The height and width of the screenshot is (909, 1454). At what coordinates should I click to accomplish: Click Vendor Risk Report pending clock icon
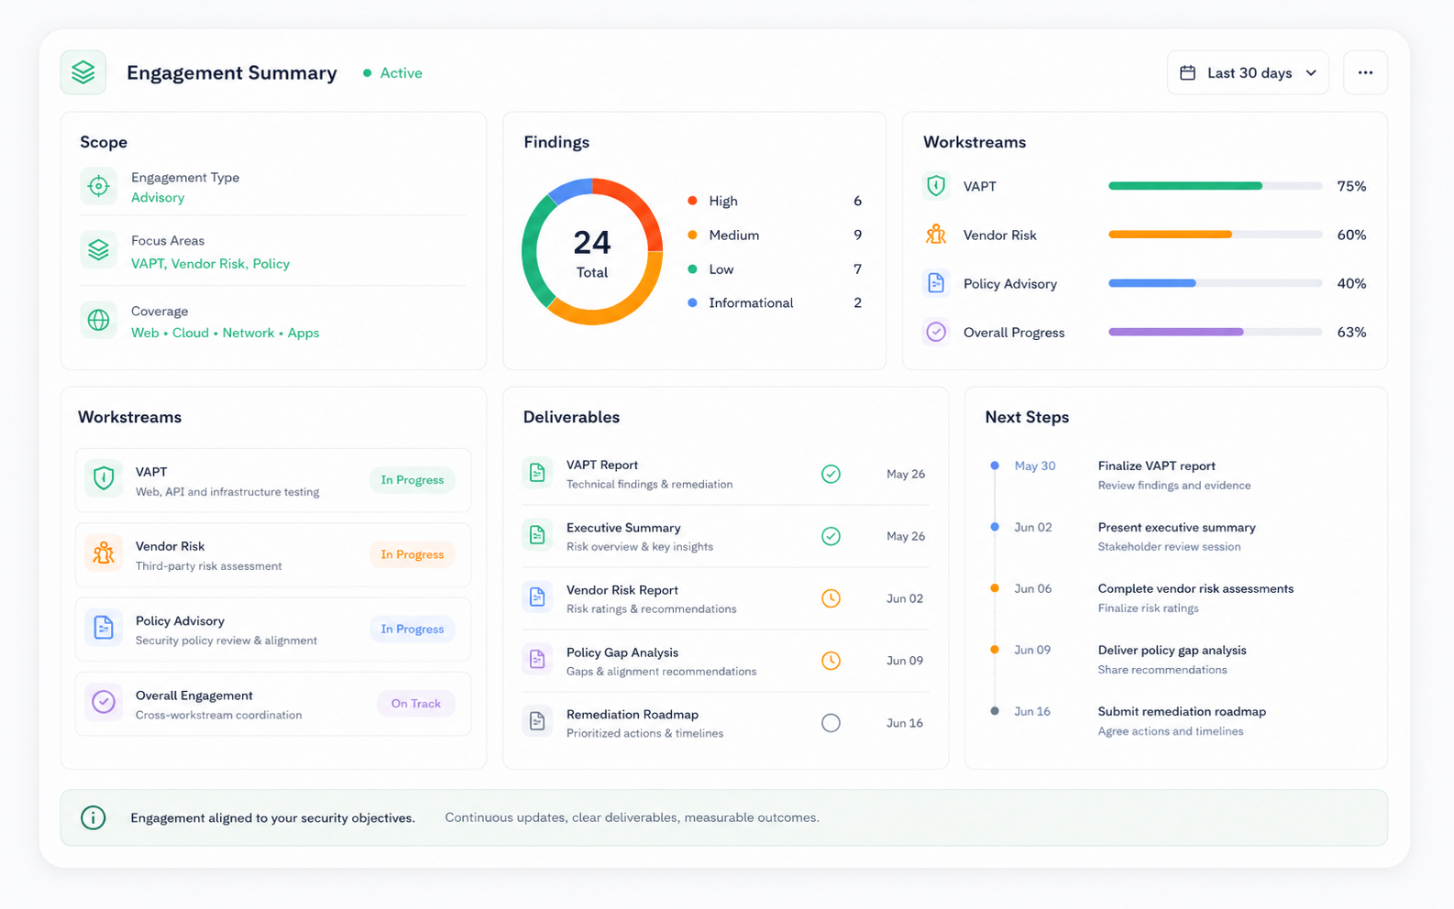pyautogui.click(x=831, y=598)
